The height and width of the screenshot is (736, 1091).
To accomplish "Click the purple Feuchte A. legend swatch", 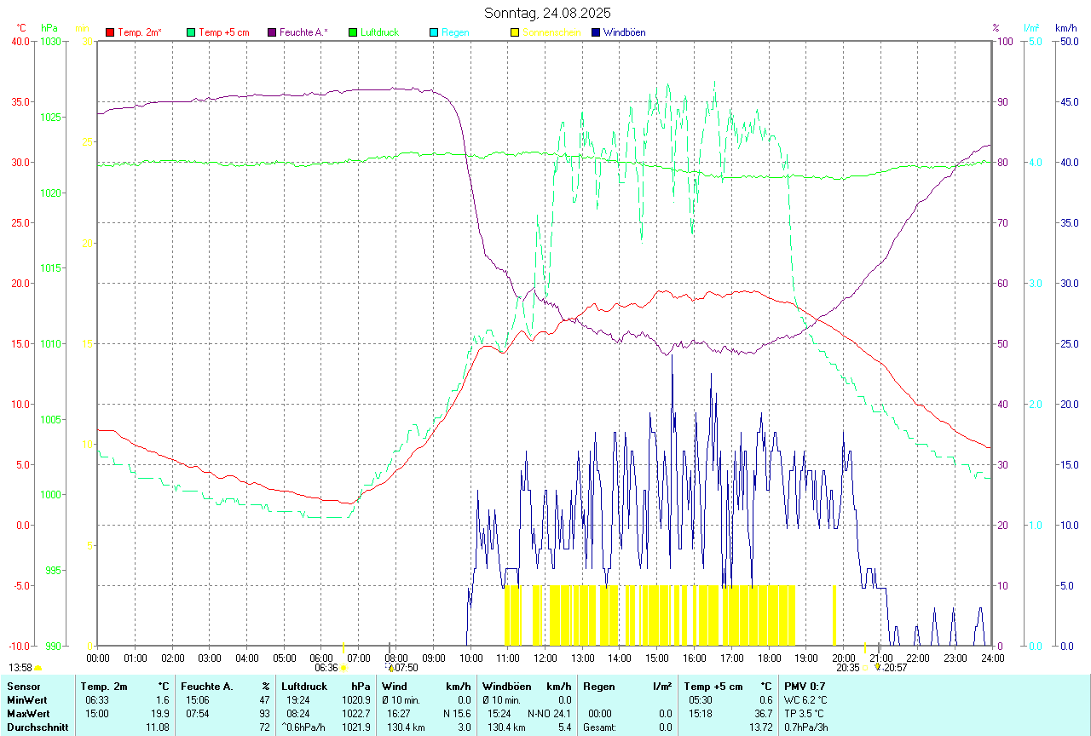I will click(x=272, y=32).
